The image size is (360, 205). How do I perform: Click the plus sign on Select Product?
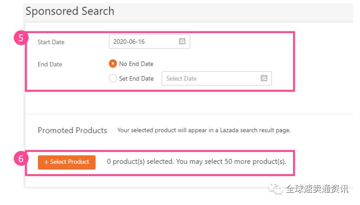[46, 162]
